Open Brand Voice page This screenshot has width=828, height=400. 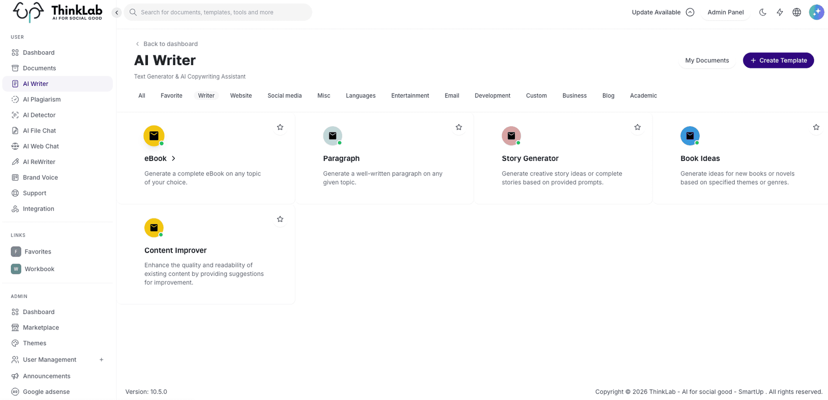(57, 177)
